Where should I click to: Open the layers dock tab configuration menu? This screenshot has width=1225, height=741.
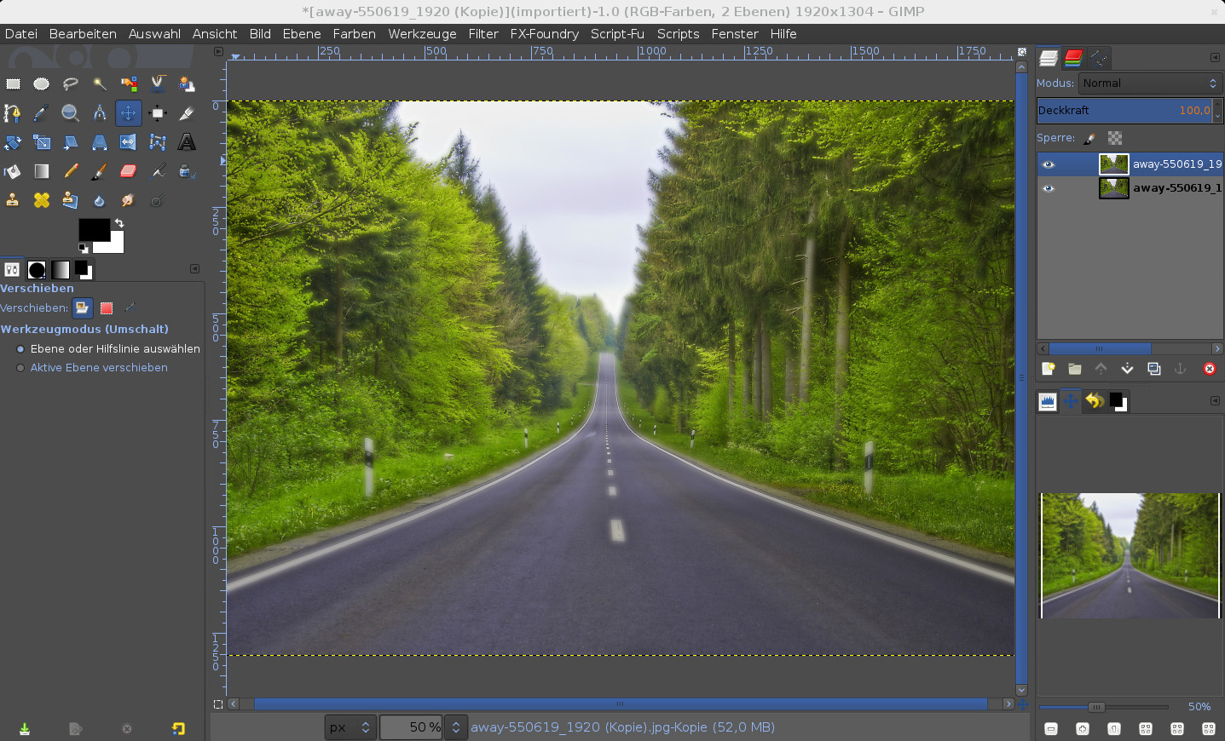[x=1215, y=58]
